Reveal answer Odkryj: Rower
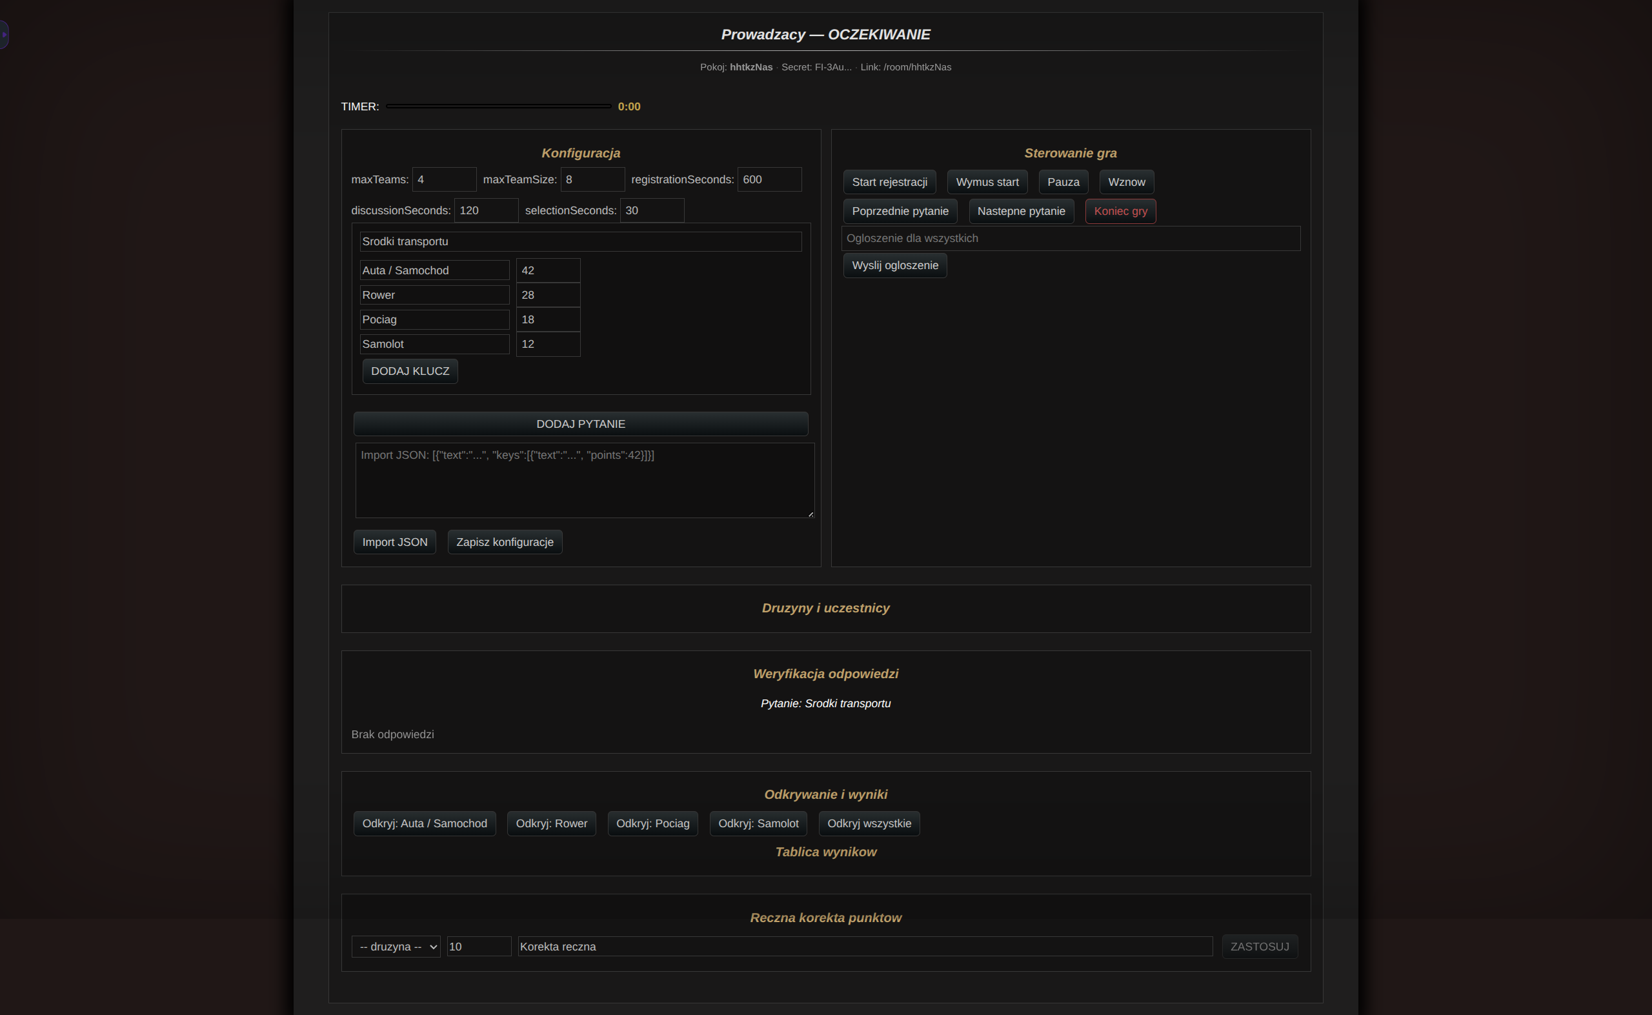This screenshot has height=1015, width=1652. (551, 823)
